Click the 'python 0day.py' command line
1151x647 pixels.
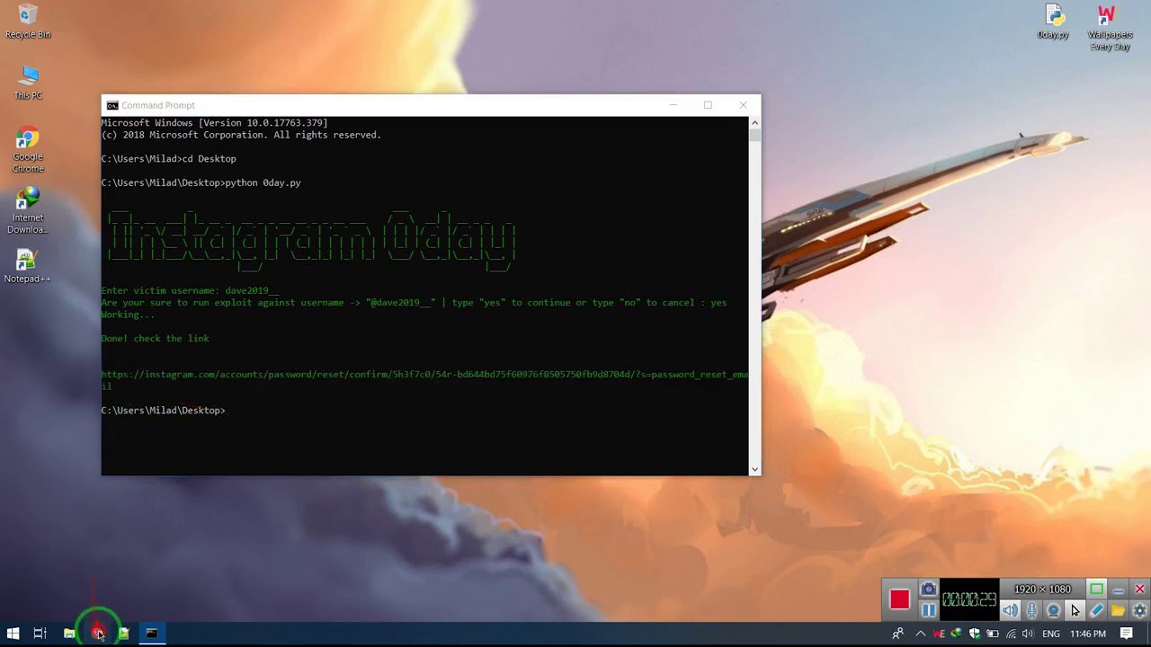(201, 182)
